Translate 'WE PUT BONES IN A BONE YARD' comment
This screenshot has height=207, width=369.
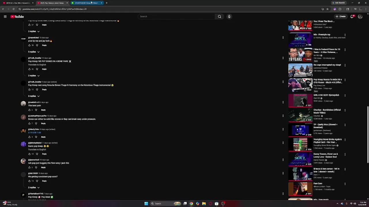37,65
